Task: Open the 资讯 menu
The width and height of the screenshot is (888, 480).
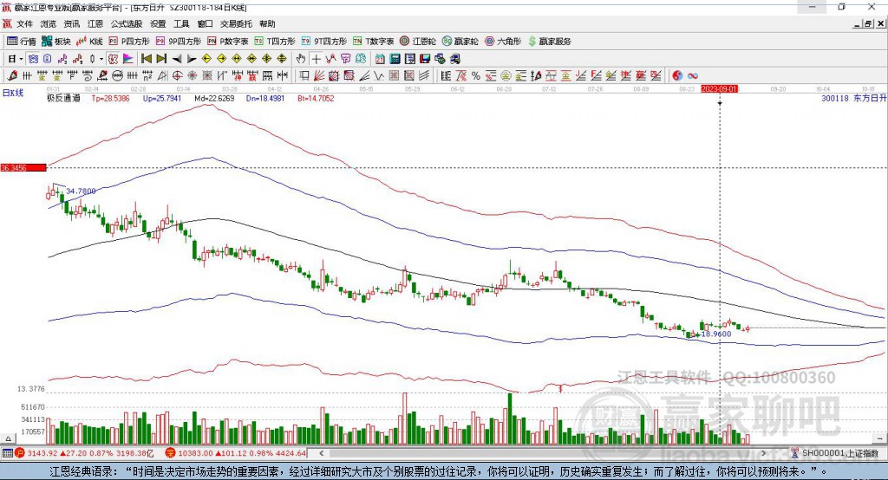Action: 71,23
